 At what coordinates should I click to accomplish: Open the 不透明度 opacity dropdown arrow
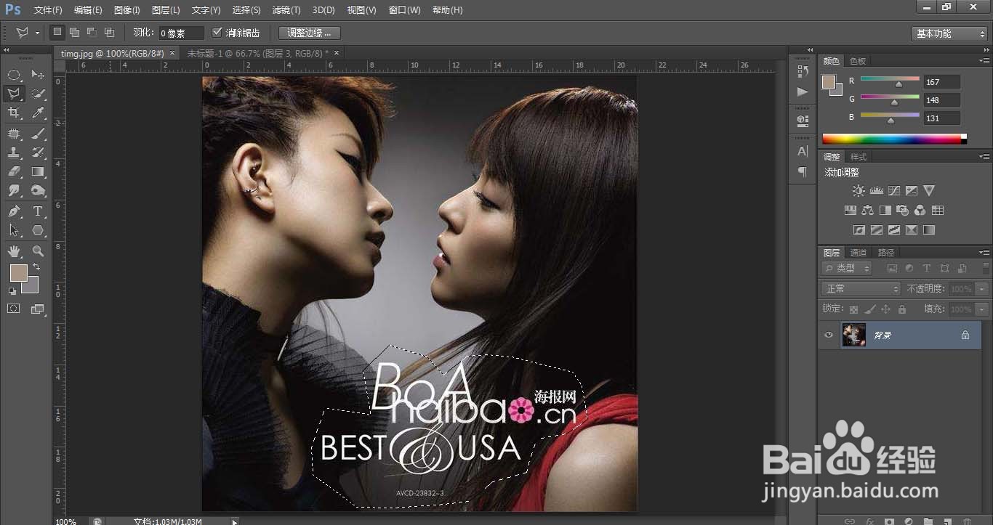click(983, 288)
